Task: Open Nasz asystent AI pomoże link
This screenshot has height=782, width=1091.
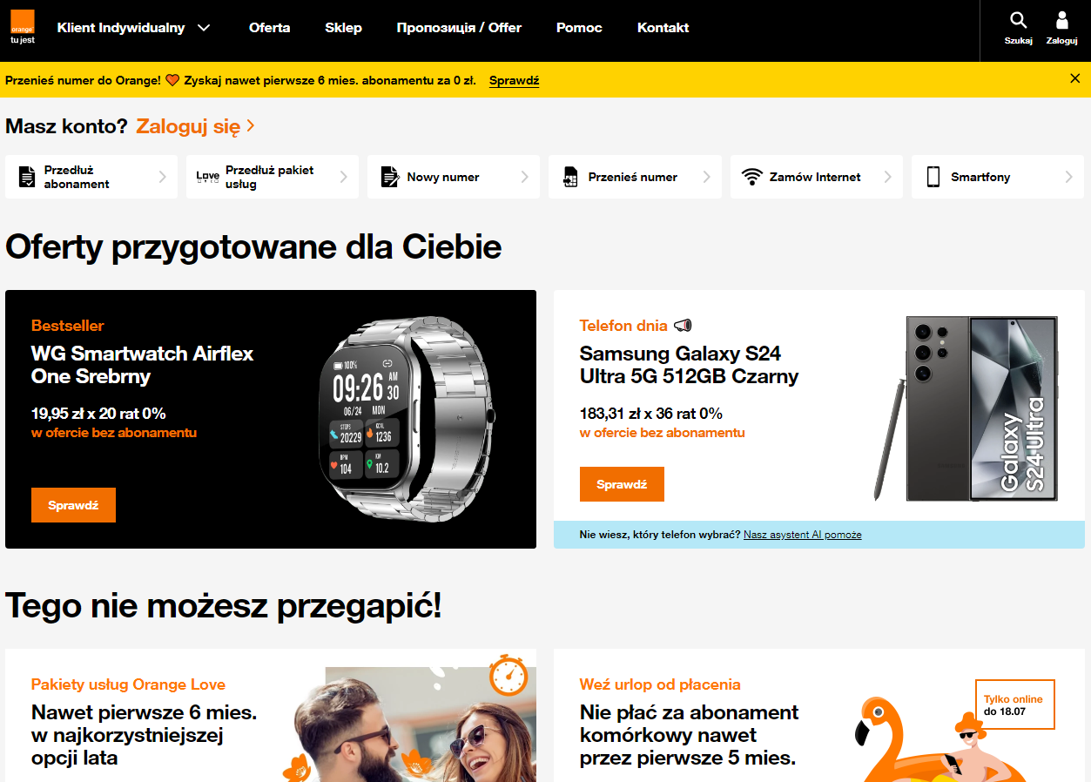Action: pyautogui.click(x=803, y=535)
